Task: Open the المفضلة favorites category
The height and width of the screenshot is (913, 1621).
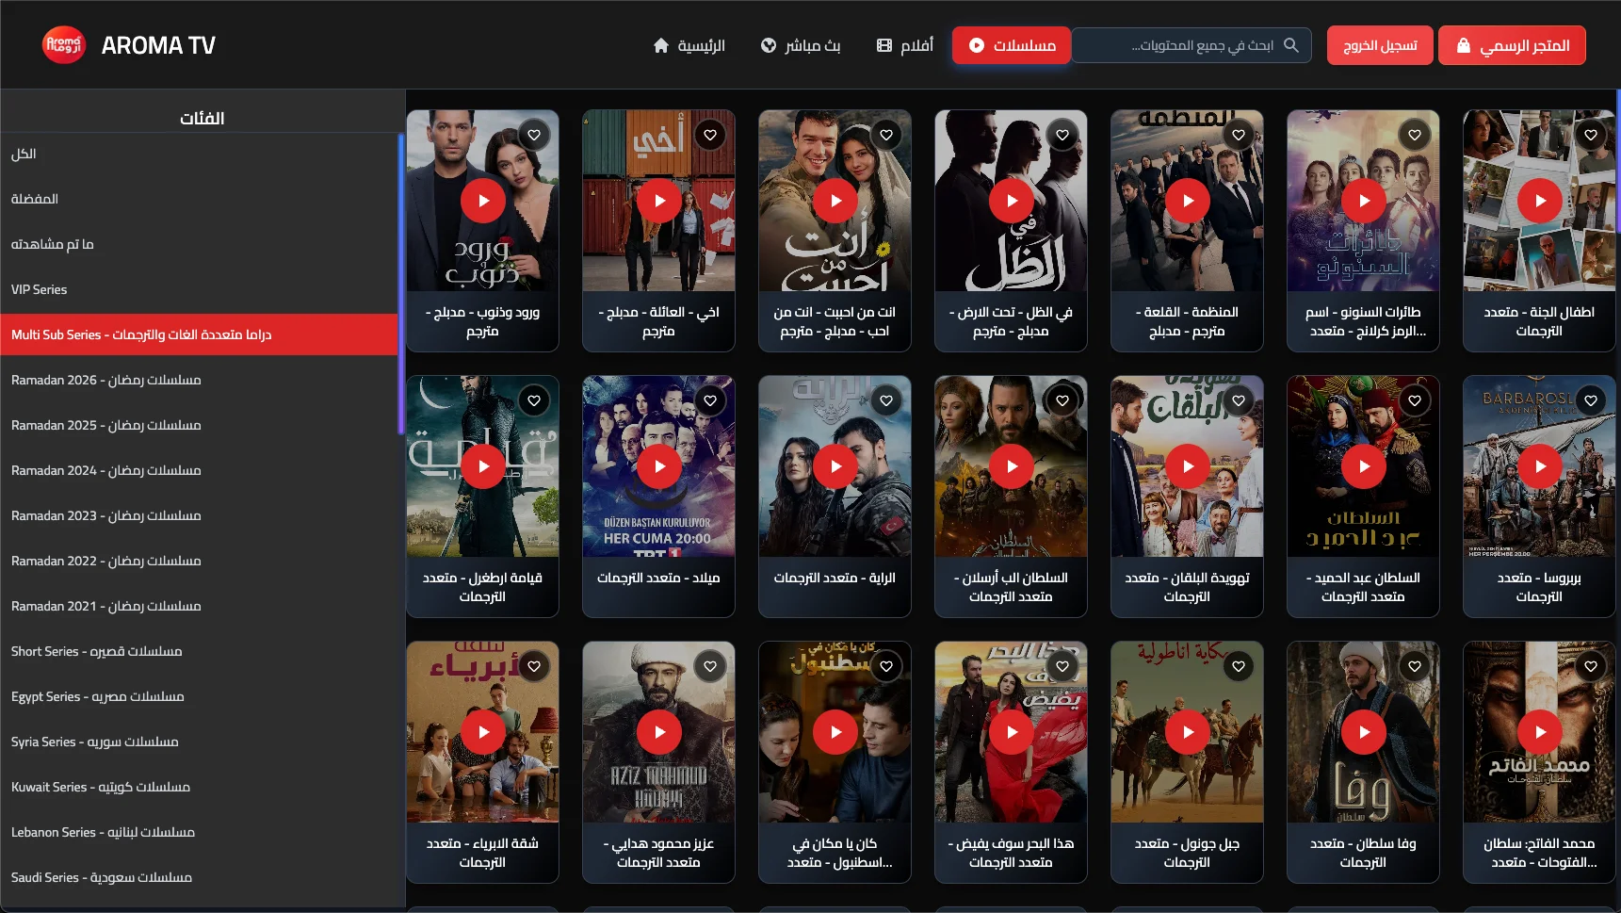Action: pyautogui.click(x=199, y=199)
